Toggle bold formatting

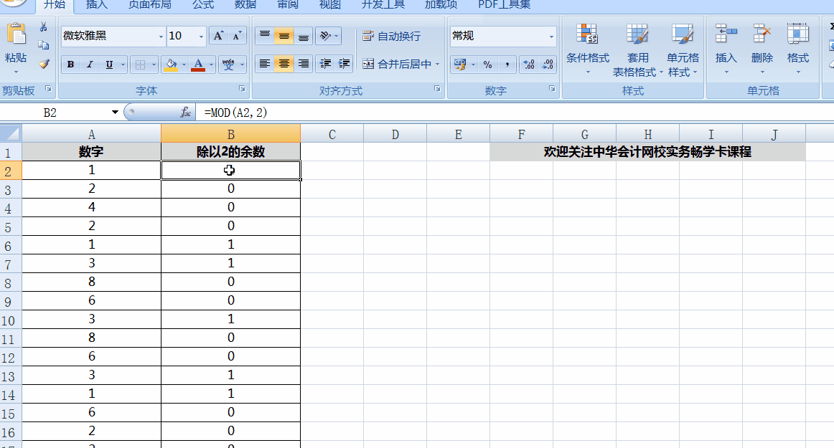pyautogui.click(x=70, y=65)
